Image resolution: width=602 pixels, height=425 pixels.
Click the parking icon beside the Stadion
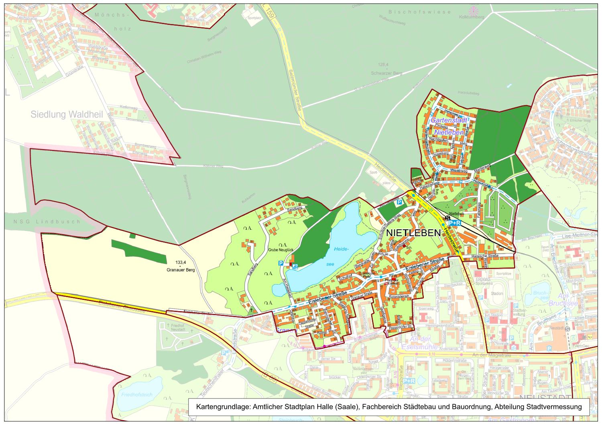tap(515, 306)
